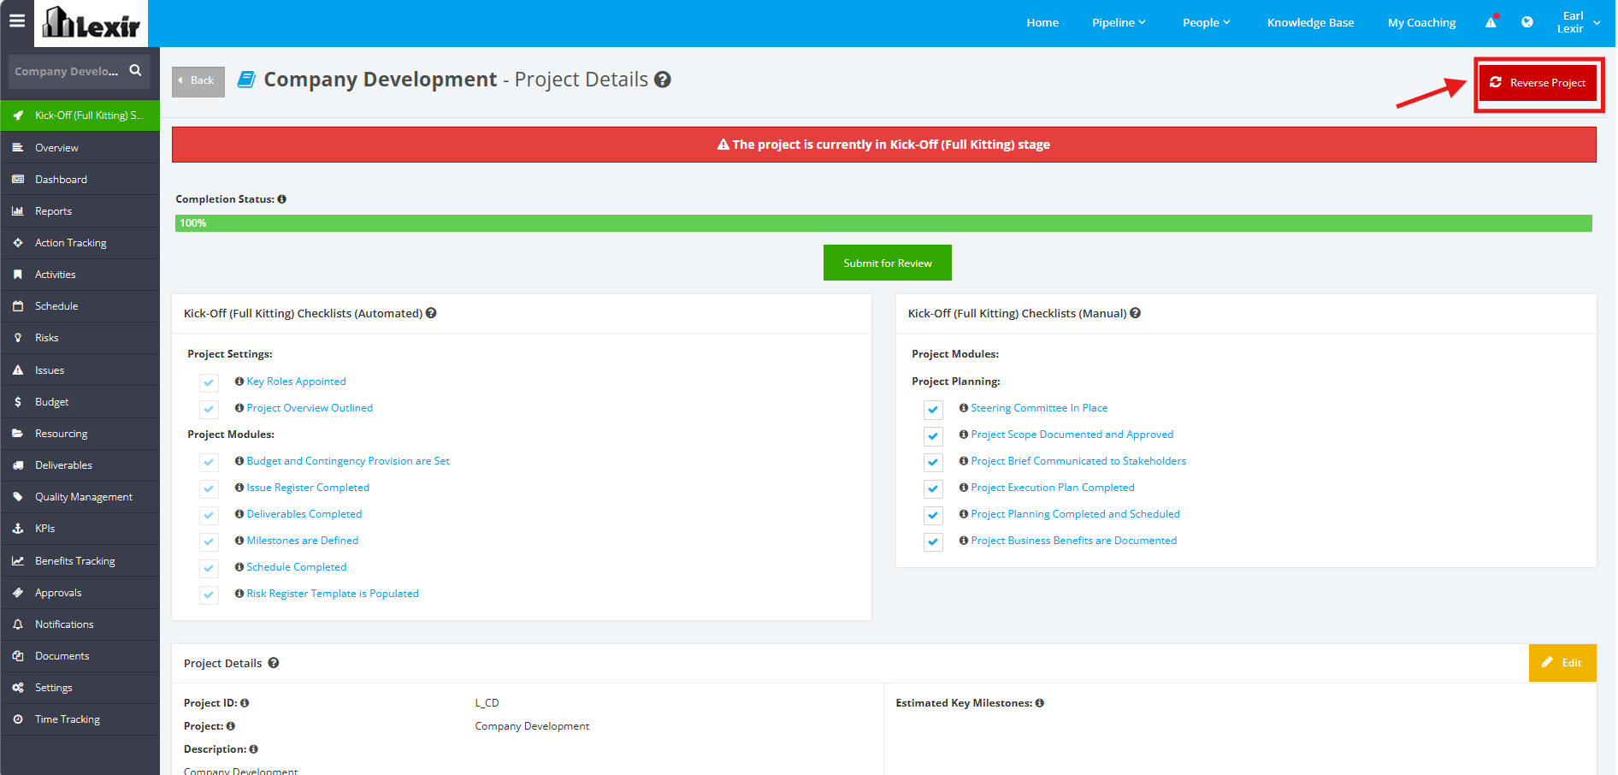The width and height of the screenshot is (1618, 775).
Task: Click info icon beside Steering Committee In Place
Action: click(964, 408)
